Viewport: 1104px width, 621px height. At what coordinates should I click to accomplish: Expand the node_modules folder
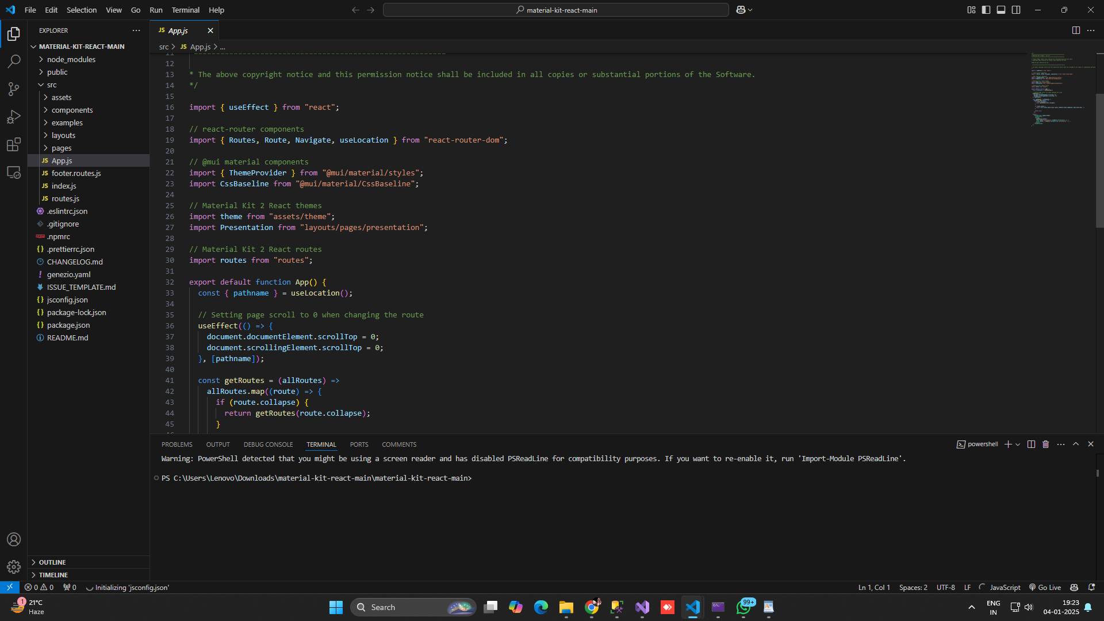(x=71, y=59)
